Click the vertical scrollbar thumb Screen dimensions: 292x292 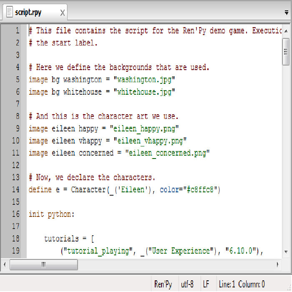pos(286,52)
